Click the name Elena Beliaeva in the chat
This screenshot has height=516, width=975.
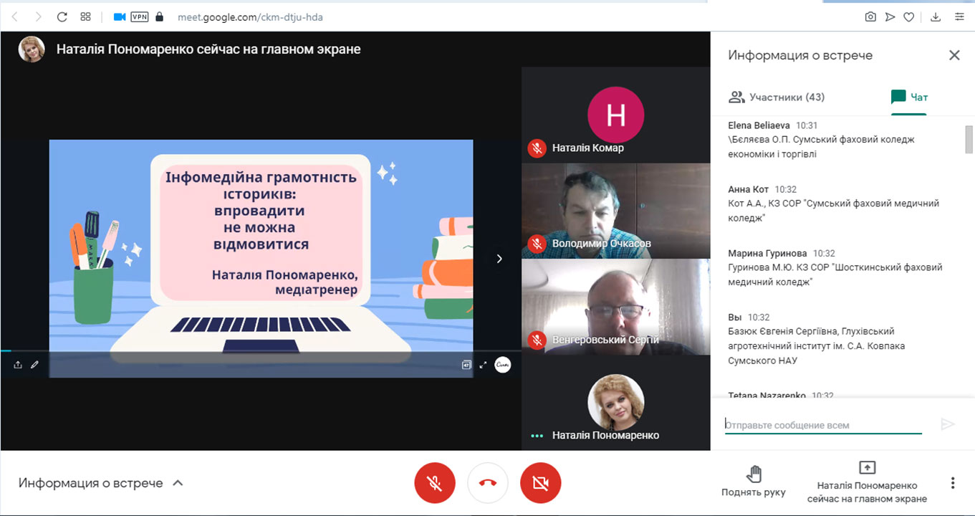coord(759,125)
